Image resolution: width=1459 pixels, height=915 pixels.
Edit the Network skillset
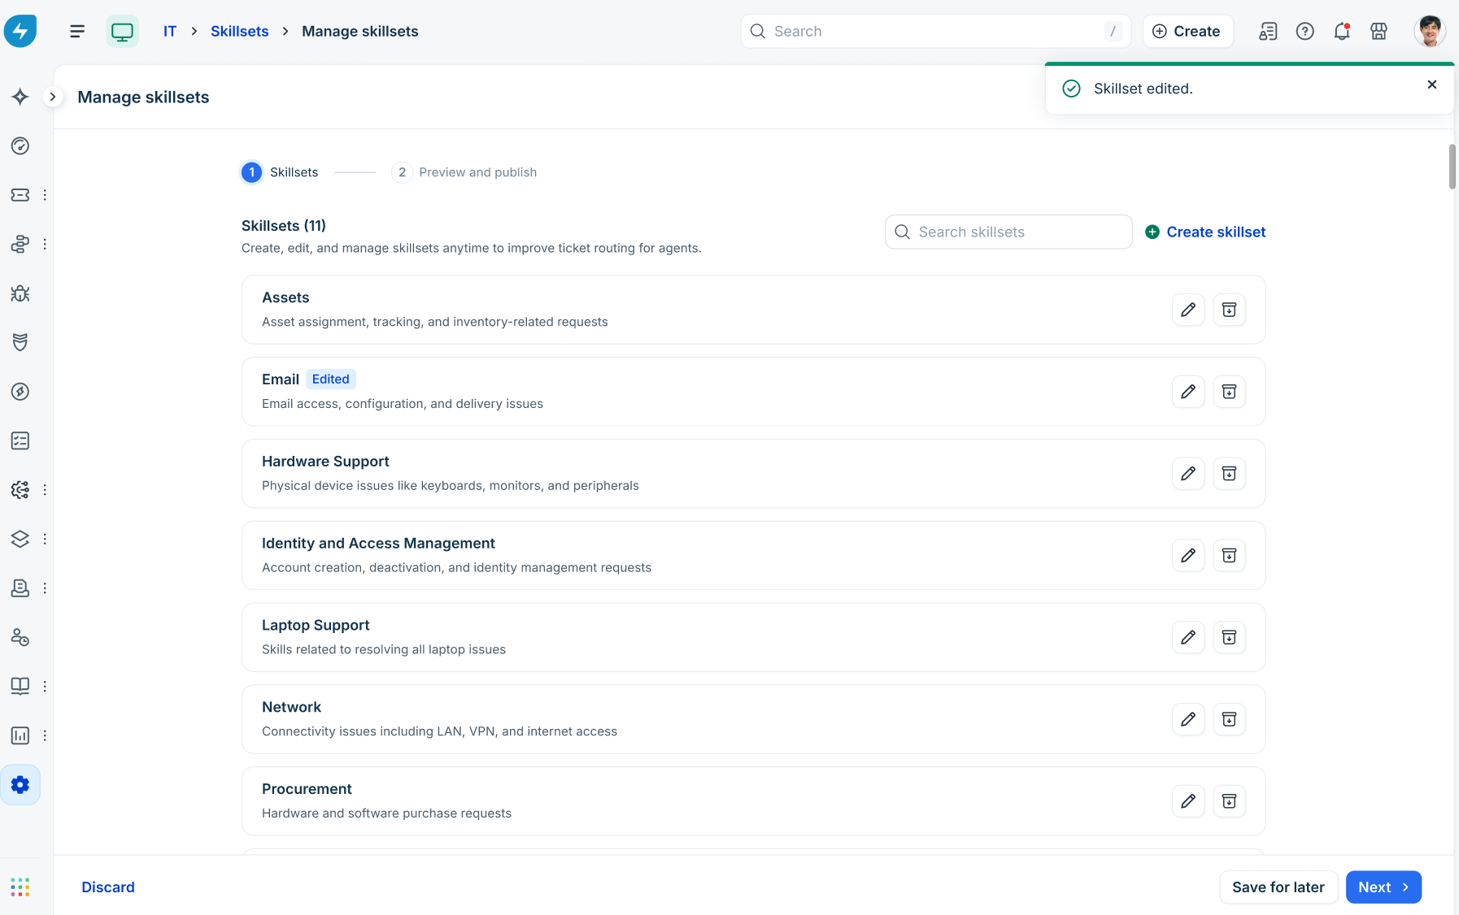point(1188,719)
